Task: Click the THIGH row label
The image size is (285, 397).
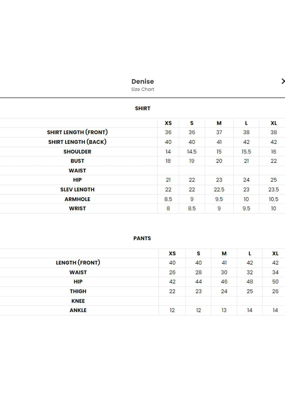Action: coord(78,291)
